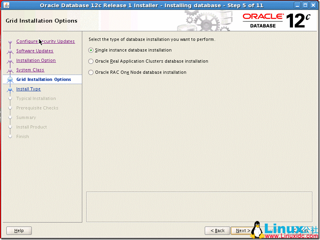Select Oracle Real Application Clusters database installation
This screenshot has width=320, height=240.
coord(91,61)
